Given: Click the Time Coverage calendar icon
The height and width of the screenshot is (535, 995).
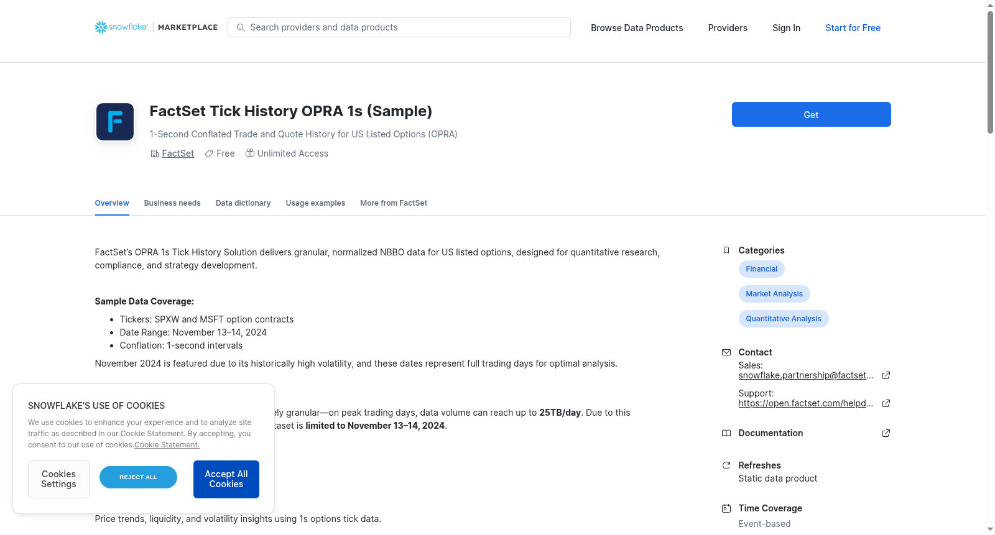Looking at the screenshot, I should [726, 508].
